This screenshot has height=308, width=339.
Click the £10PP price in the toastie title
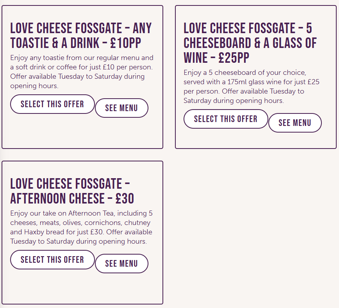click(x=126, y=43)
